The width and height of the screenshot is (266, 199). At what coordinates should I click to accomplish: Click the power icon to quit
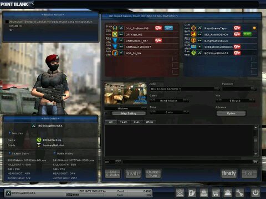pyautogui.click(x=255, y=193)
